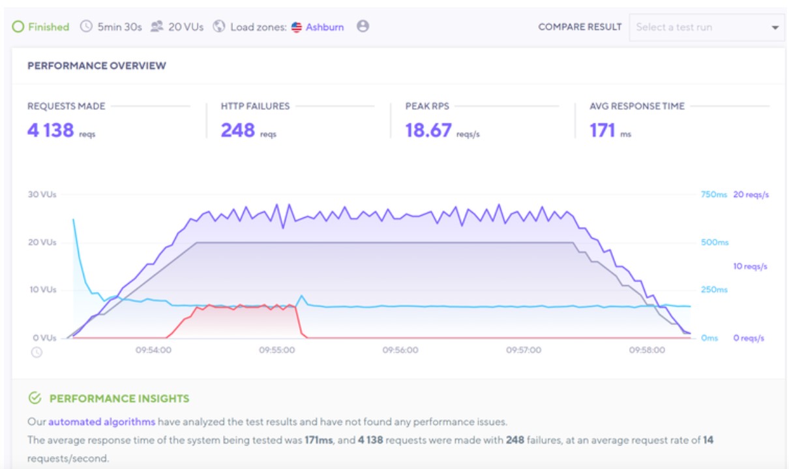Click the 10 VUs axis label
Screen dimensions: 789x469
tap(42, 290)
